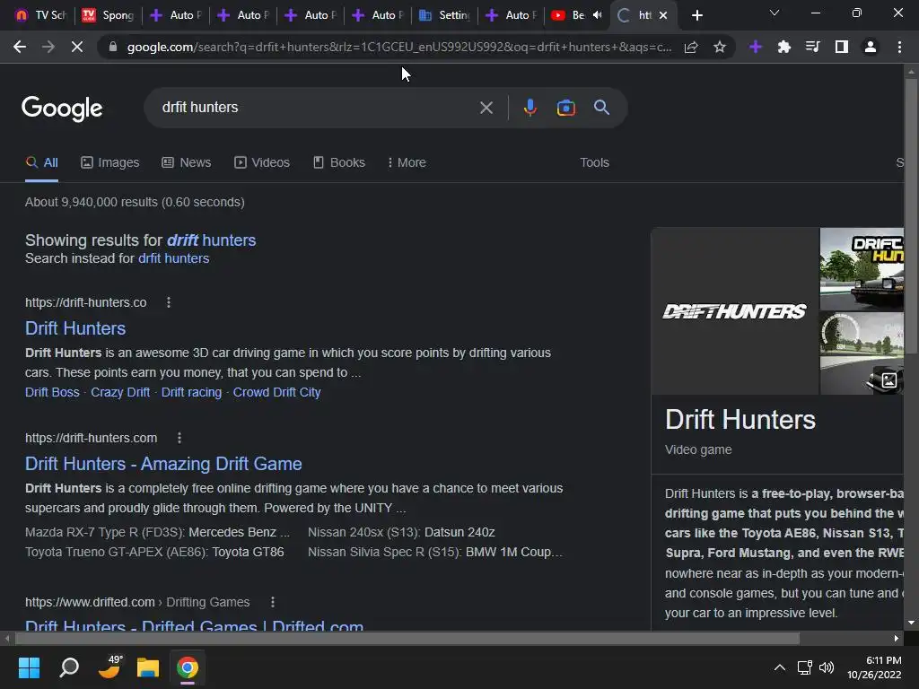
Task: Click the horizontal scrollbar thumb
Action: coord(407,638)
